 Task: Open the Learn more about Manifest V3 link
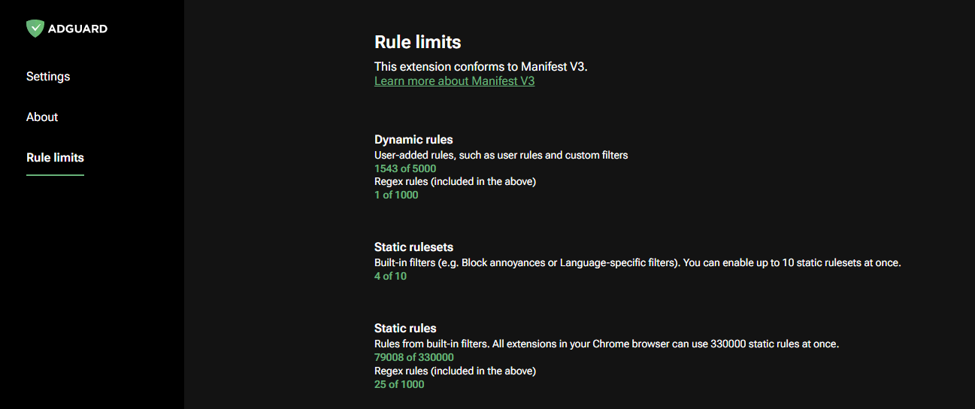454,81
